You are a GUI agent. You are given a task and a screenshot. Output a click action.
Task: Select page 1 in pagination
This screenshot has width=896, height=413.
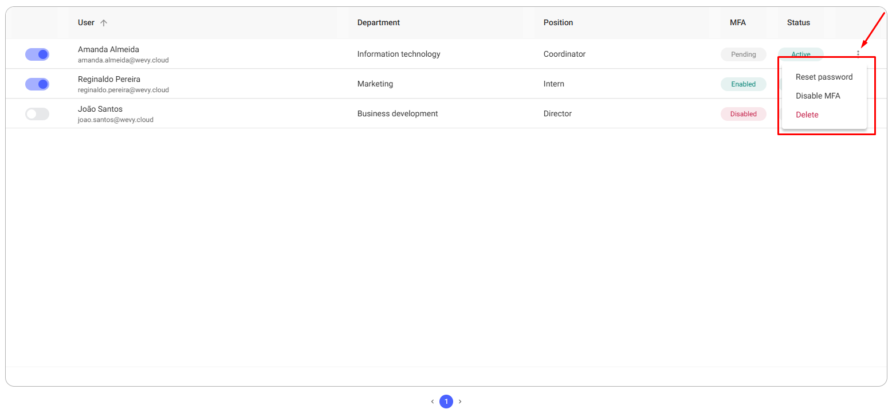[x=446, y=402]
